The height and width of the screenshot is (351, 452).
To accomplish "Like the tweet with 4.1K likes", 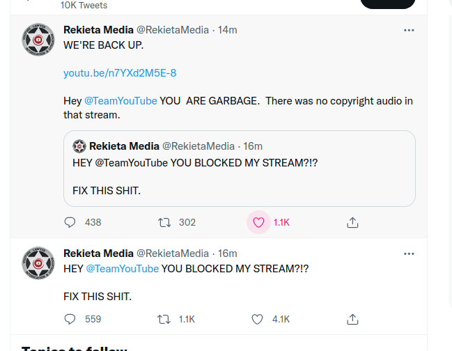I will (257, 319).
